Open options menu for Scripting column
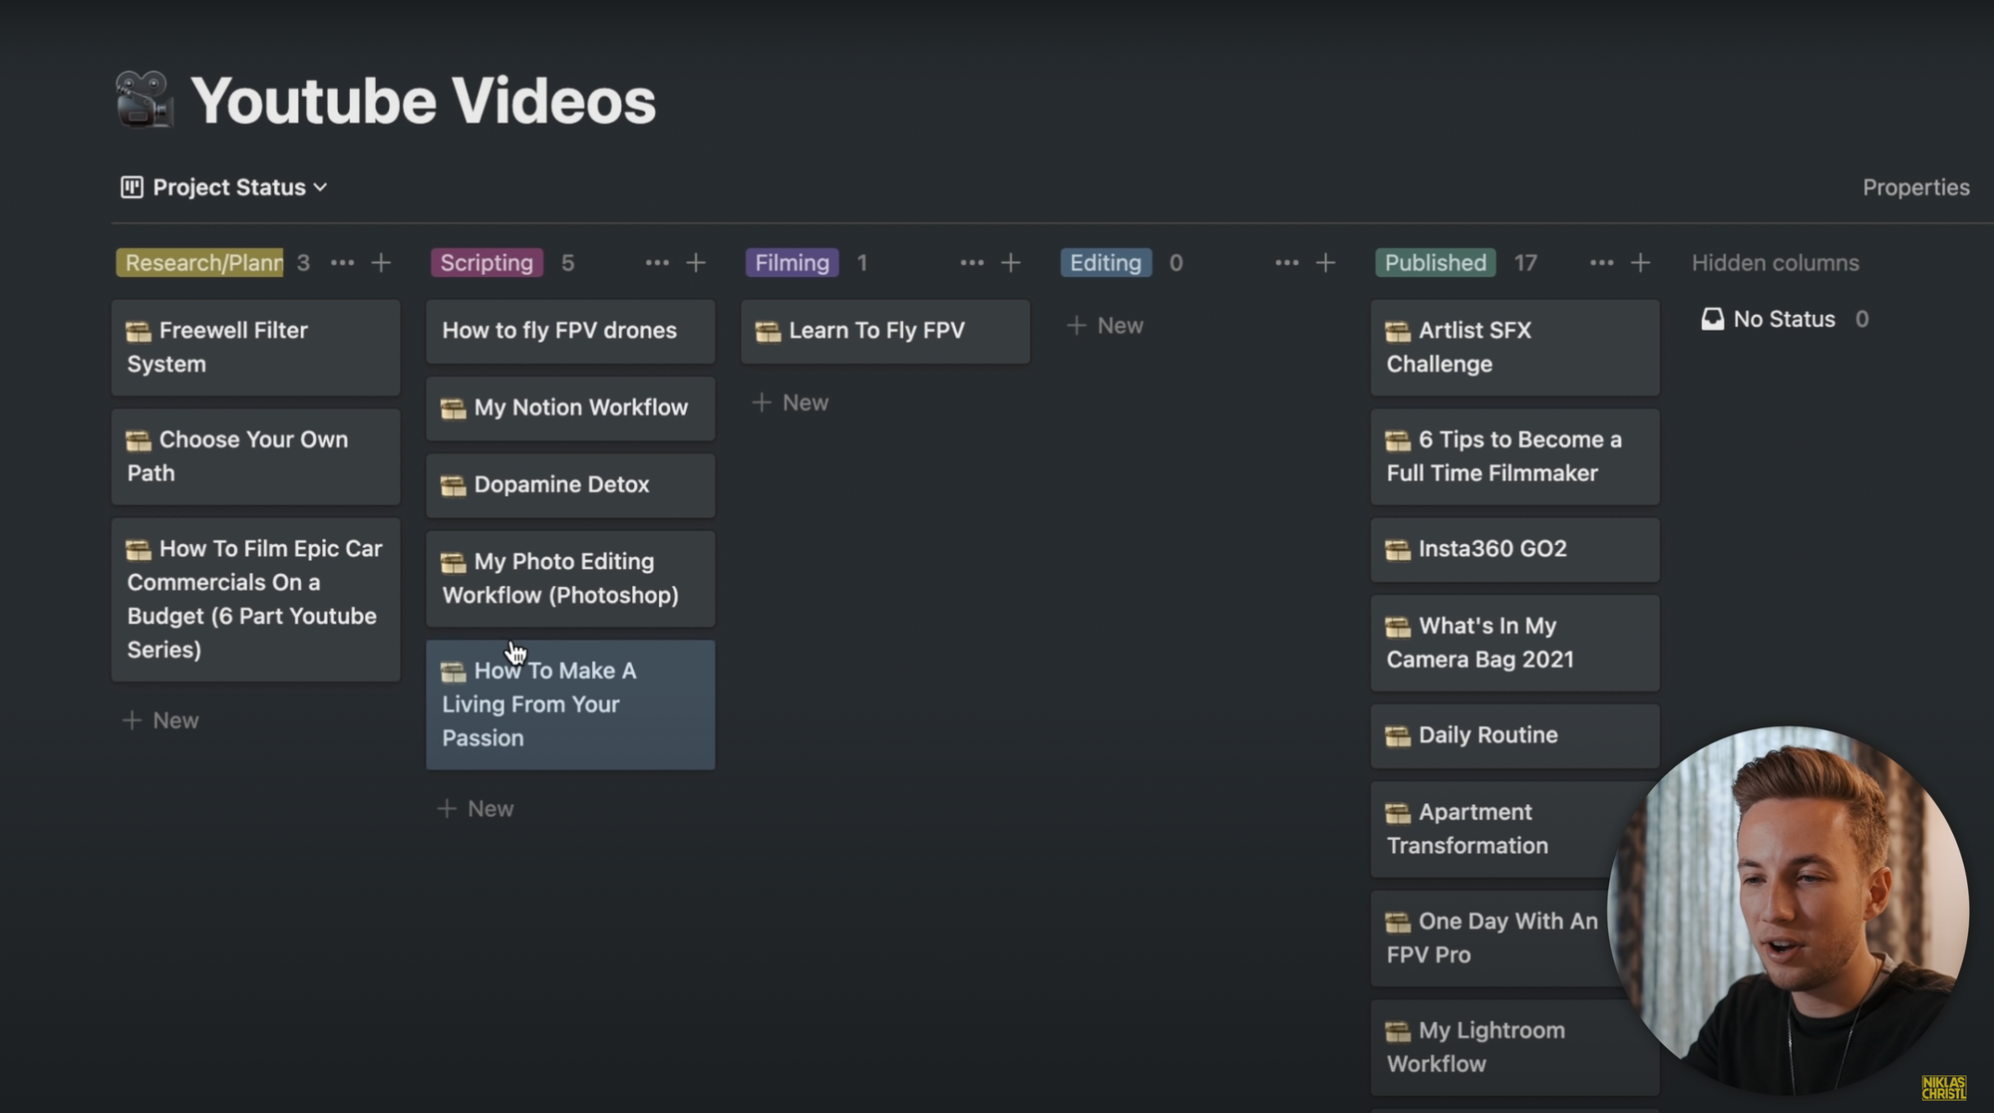1994x1113 pixels. click(657, 263)
